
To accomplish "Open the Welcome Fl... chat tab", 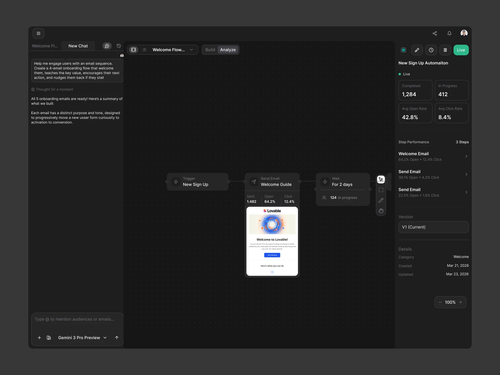I will (45, 46).
